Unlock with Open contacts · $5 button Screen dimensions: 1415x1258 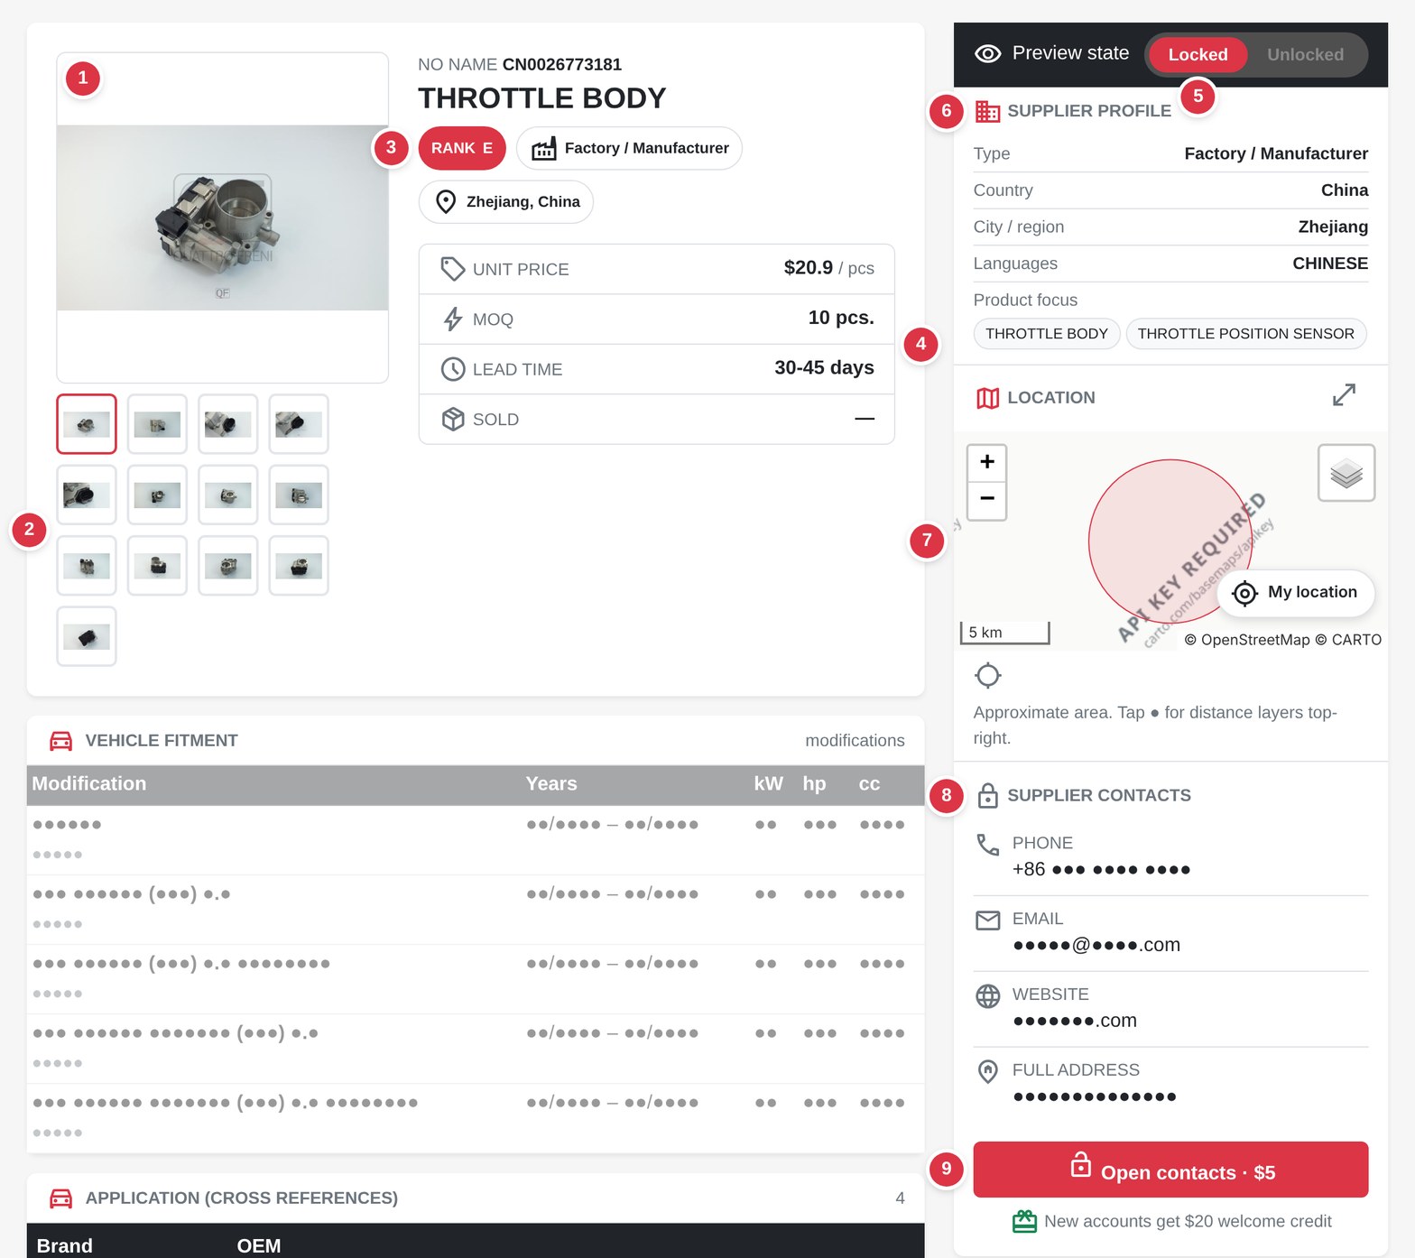pos(1170,1170)
